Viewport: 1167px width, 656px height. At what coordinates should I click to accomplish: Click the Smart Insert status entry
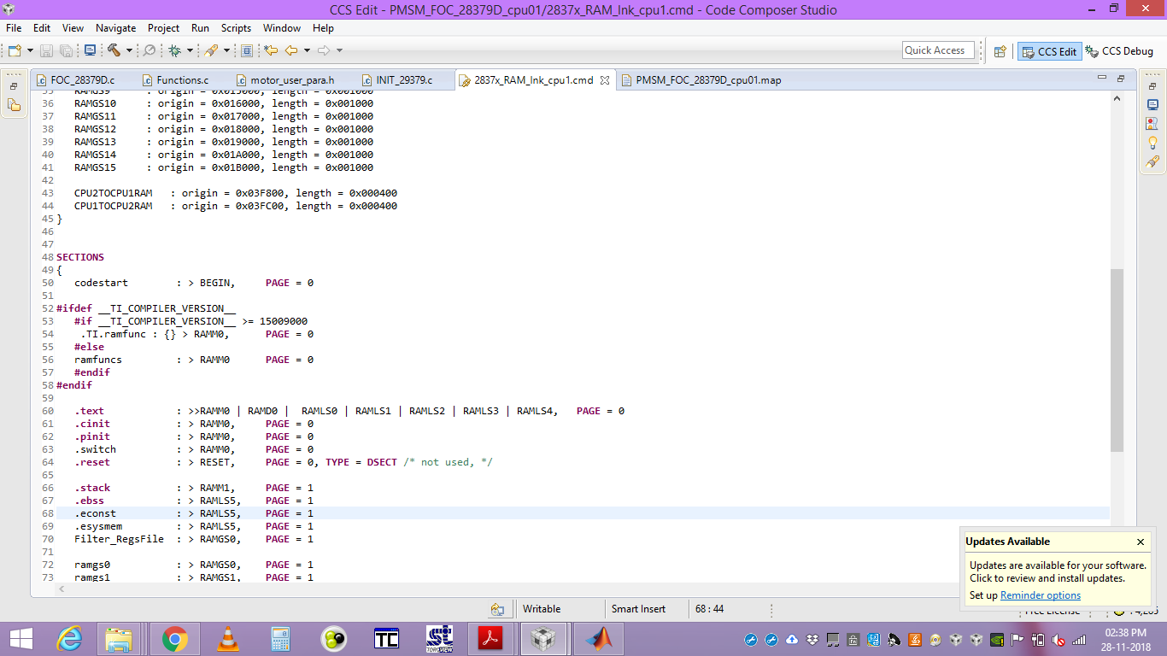pos(638,609)
